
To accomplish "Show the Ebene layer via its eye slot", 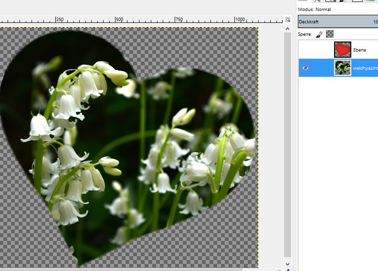I will 305,50.
